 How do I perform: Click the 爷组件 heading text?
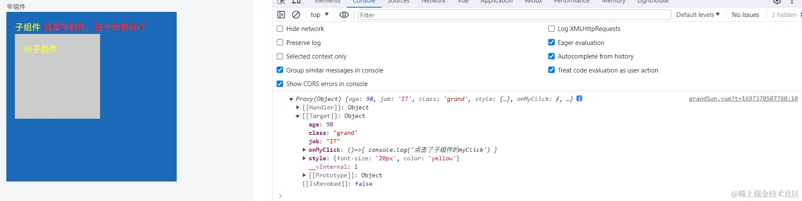[16, 6]
